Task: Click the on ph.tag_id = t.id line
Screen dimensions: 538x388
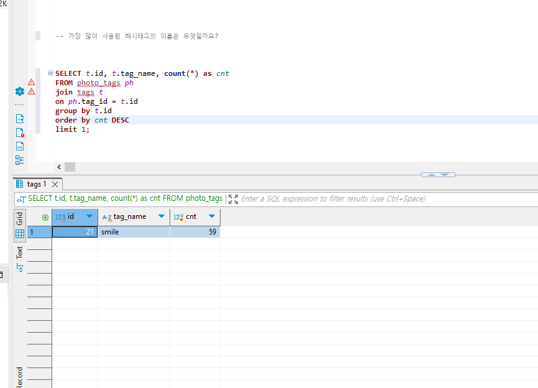Action: pos(96,101)
